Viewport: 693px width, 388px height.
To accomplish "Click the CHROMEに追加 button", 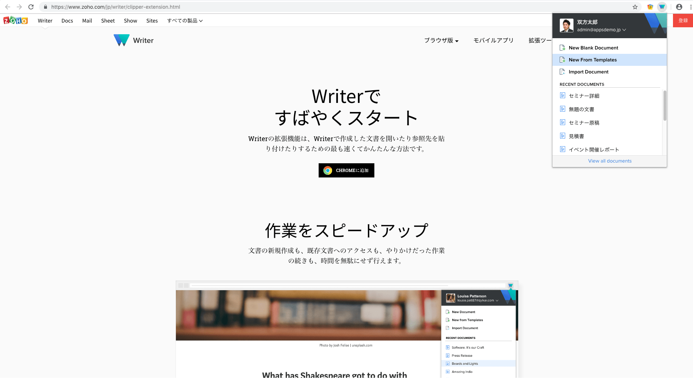I will (x=346, y=170).
